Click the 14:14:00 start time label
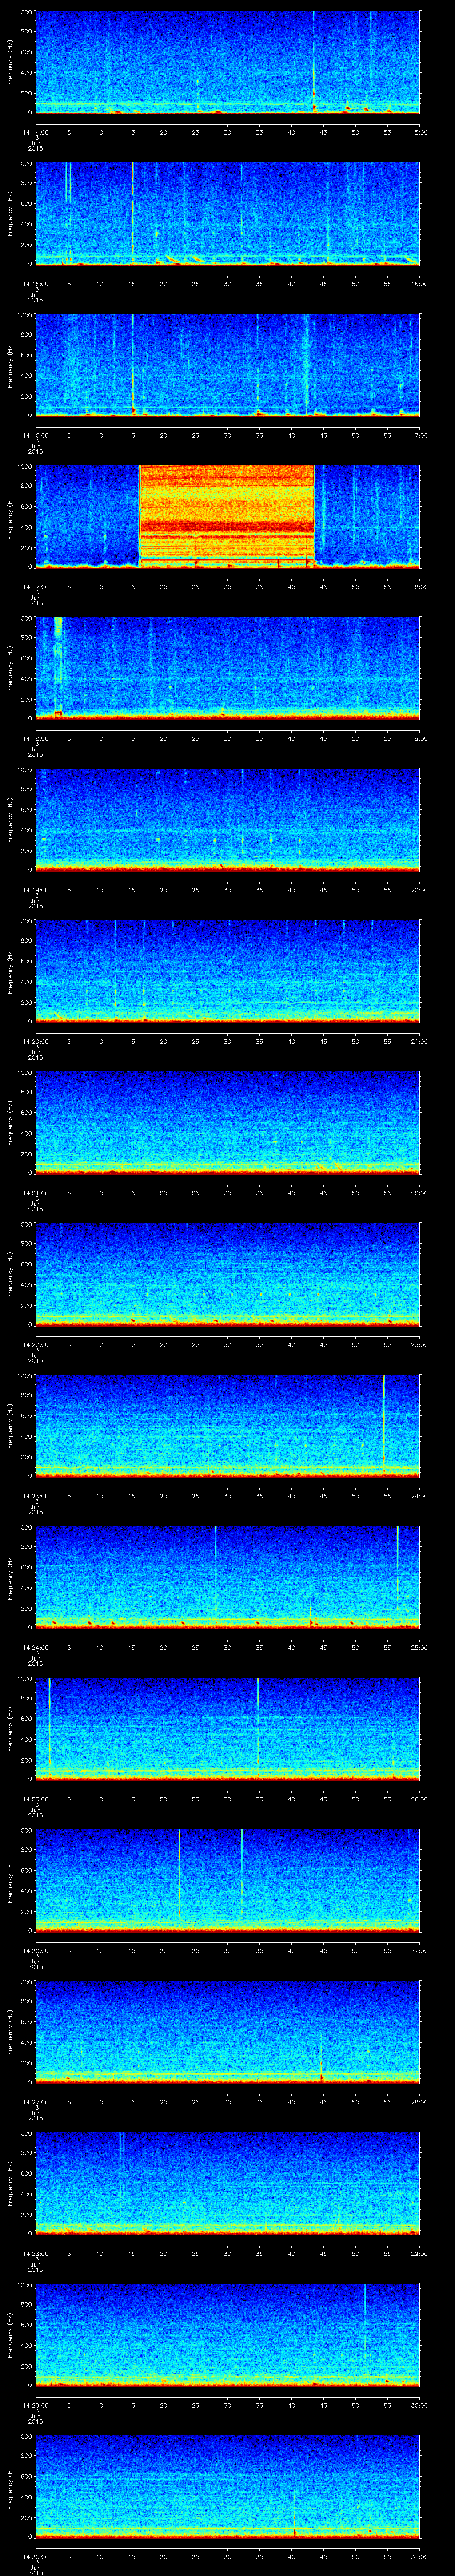Viewport: 455px width, 2576px height. pyautogui.click(x=35, y=132)
